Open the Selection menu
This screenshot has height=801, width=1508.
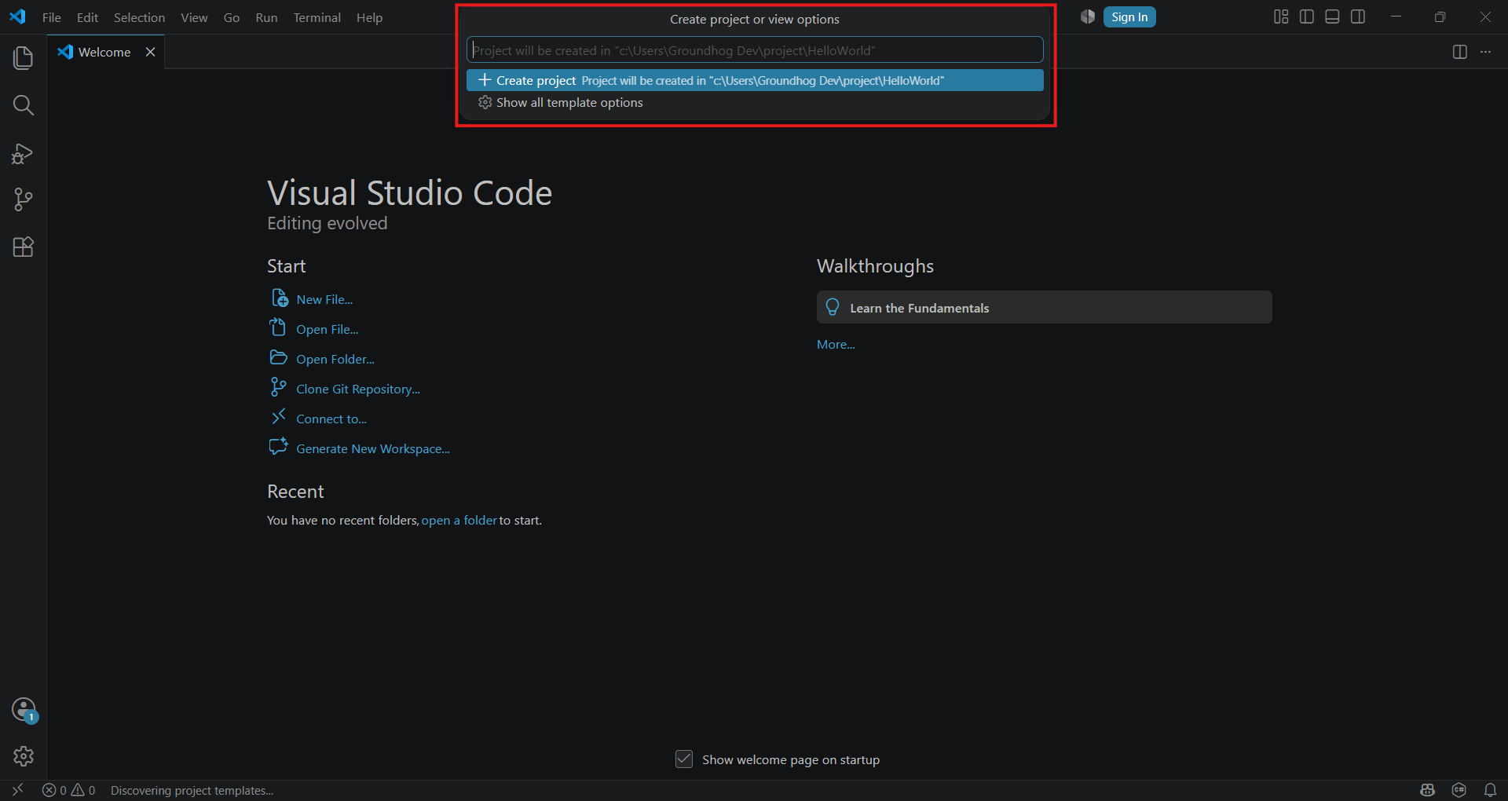(139, 17)
